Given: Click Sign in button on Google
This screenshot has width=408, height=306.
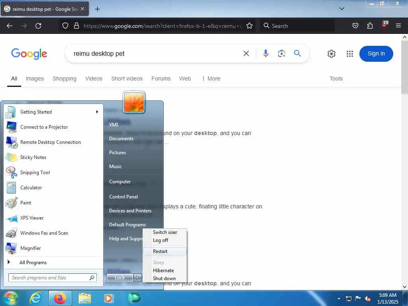Looking at the screenshot, I should point(376,54).
